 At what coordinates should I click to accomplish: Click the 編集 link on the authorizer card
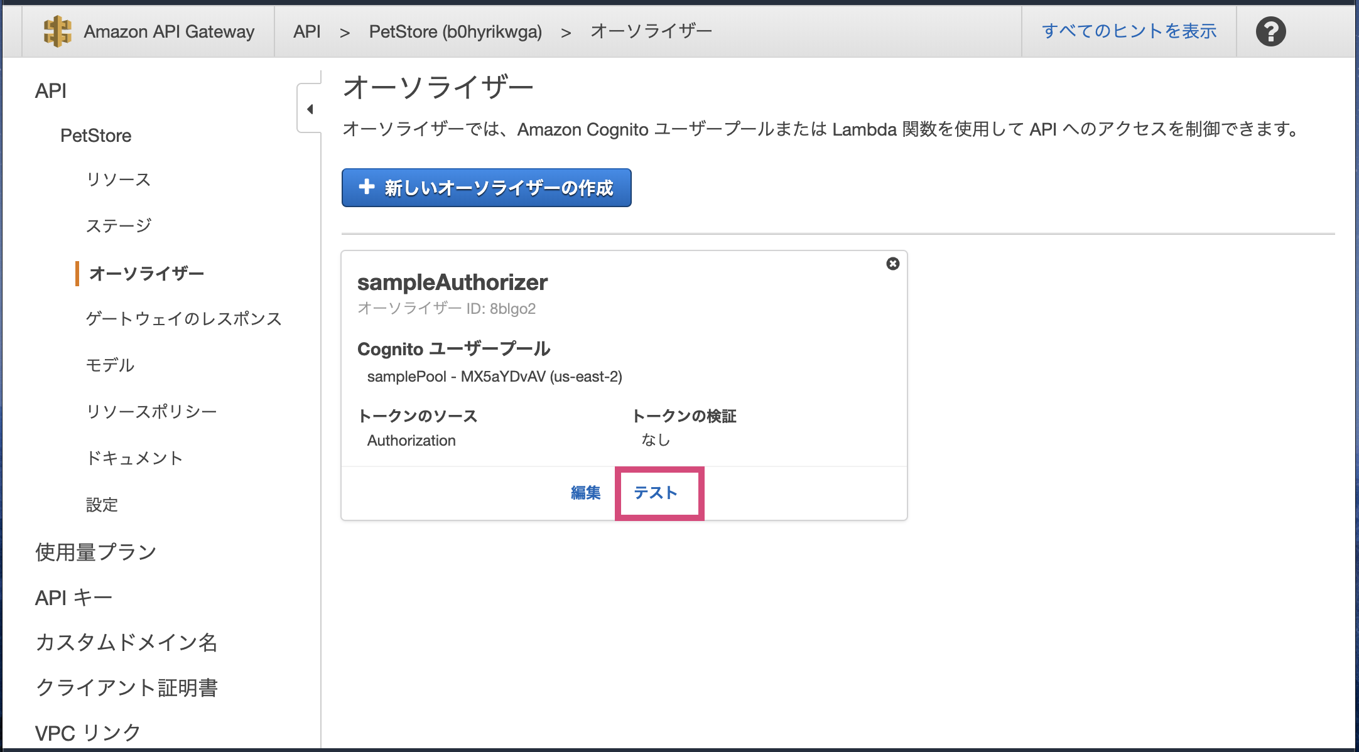point(585,493)
